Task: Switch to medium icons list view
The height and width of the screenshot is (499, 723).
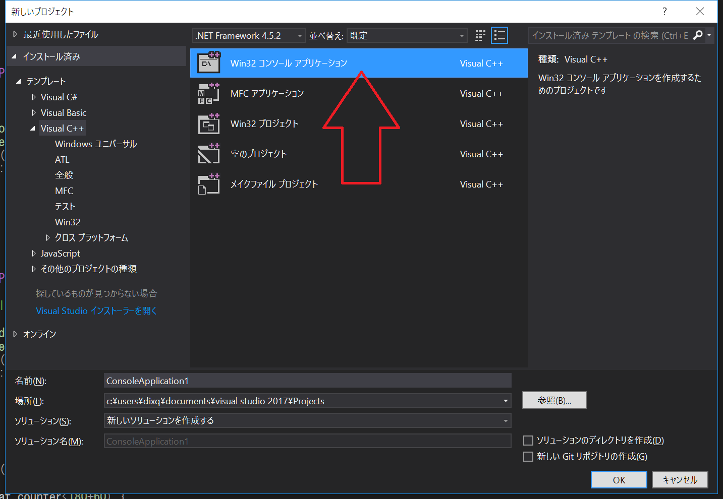Action: tap(499, 35)
